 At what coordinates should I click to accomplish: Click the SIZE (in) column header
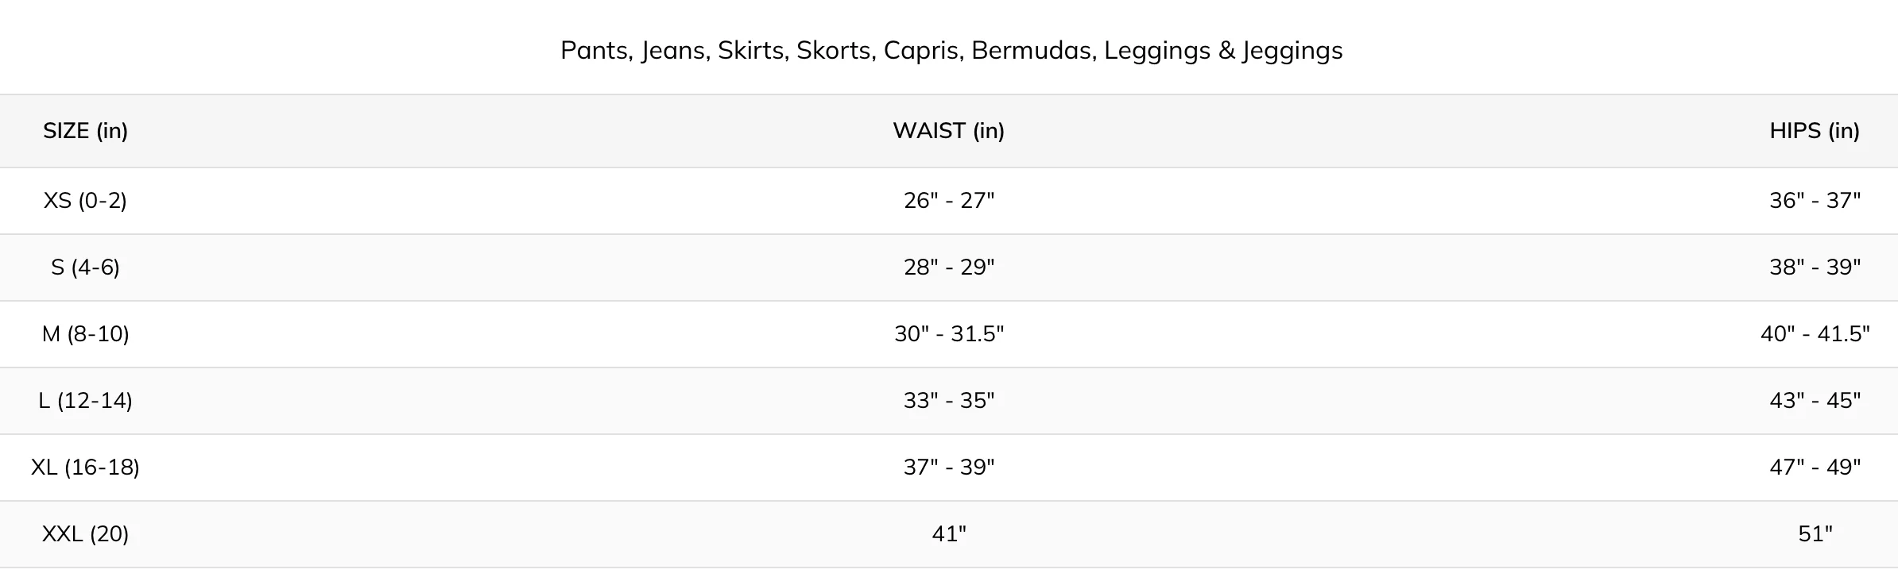coord(85,131)
